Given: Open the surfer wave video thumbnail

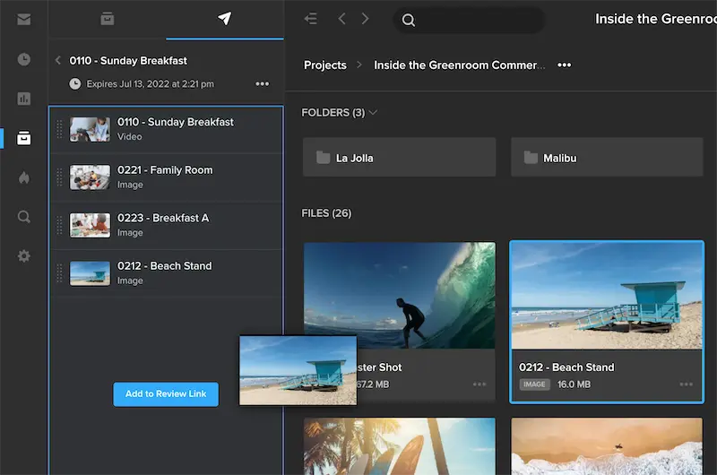Looking at the screenshot, I should click(399, 296).
